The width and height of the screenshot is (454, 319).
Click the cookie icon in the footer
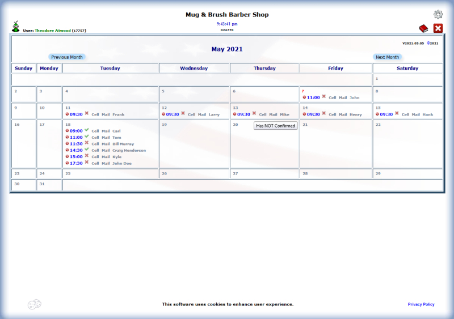coord(35,304)
